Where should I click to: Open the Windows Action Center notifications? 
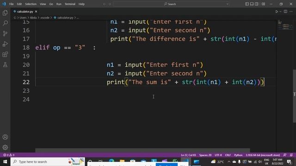[x=289, y=162]
